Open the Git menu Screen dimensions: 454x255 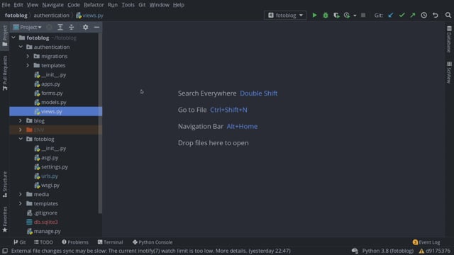[142, 5]
